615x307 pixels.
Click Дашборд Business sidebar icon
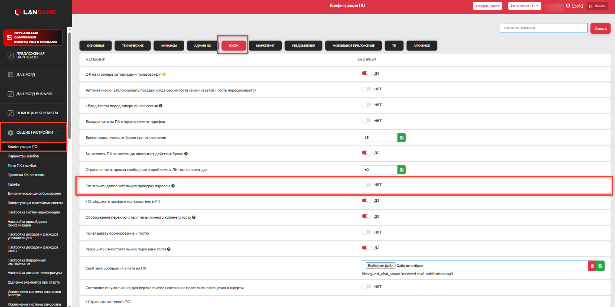click(11, 94)
